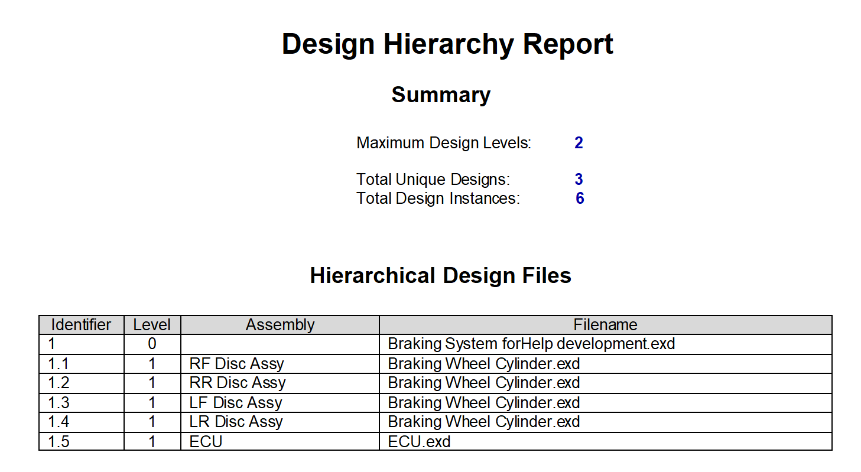Screen dimensions: 861x472
Task: Click the Total Unique Designs label
Action: 433,179
